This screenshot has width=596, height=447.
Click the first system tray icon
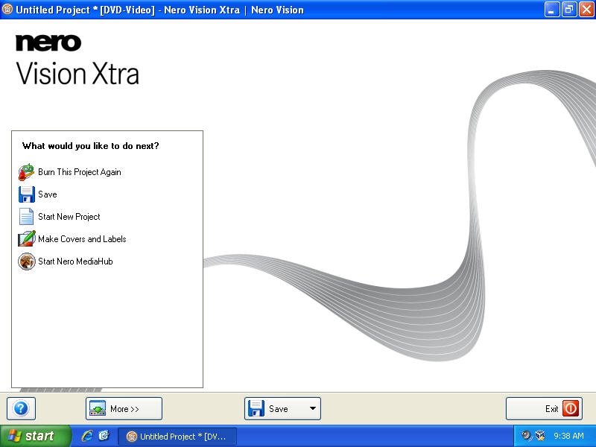(x=527, y=436)
